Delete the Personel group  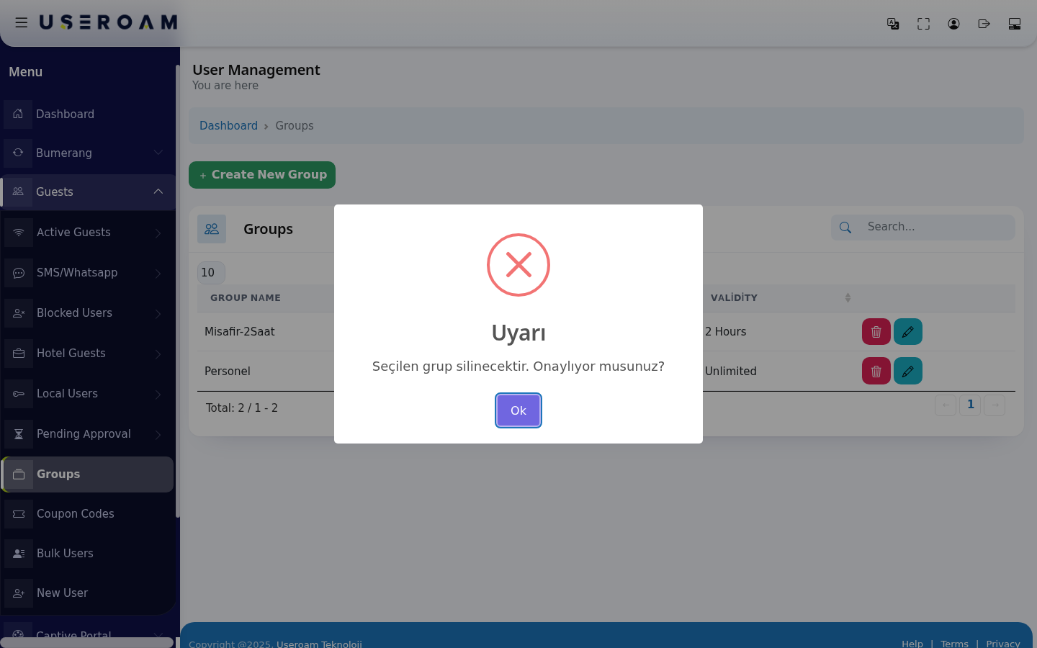click(876, 371)
